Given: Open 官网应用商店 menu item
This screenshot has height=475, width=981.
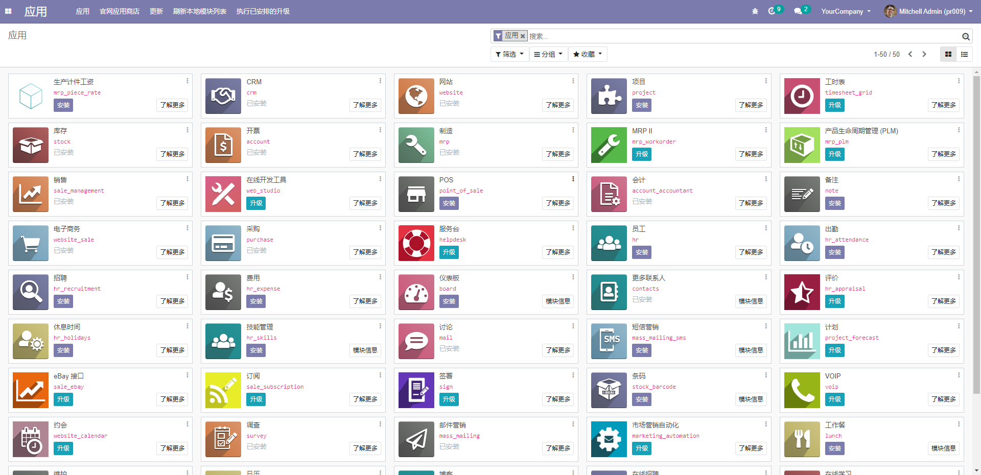Looking at the screenshot, I should click(x=120, y=11).
